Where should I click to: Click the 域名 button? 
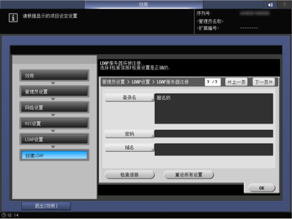pyautogui.click(x=129, y=147)
